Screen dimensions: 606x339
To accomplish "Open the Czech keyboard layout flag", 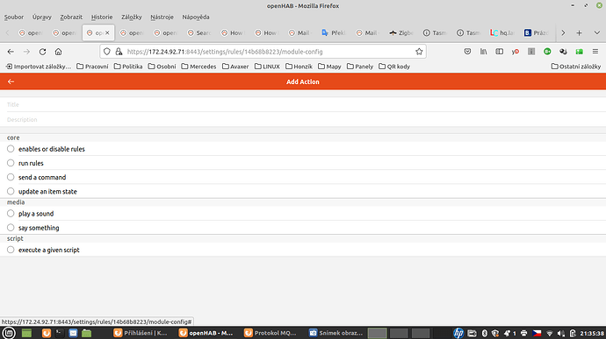I will click(537, 333).
